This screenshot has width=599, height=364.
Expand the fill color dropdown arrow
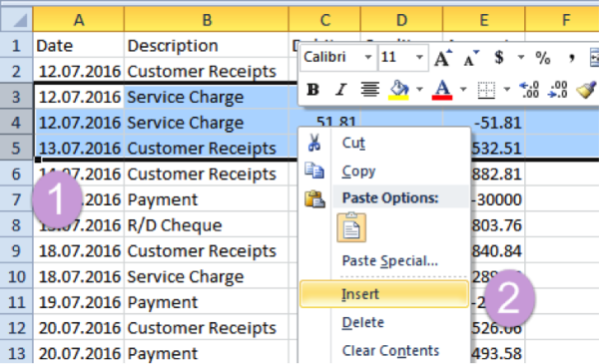pos(419,90)
